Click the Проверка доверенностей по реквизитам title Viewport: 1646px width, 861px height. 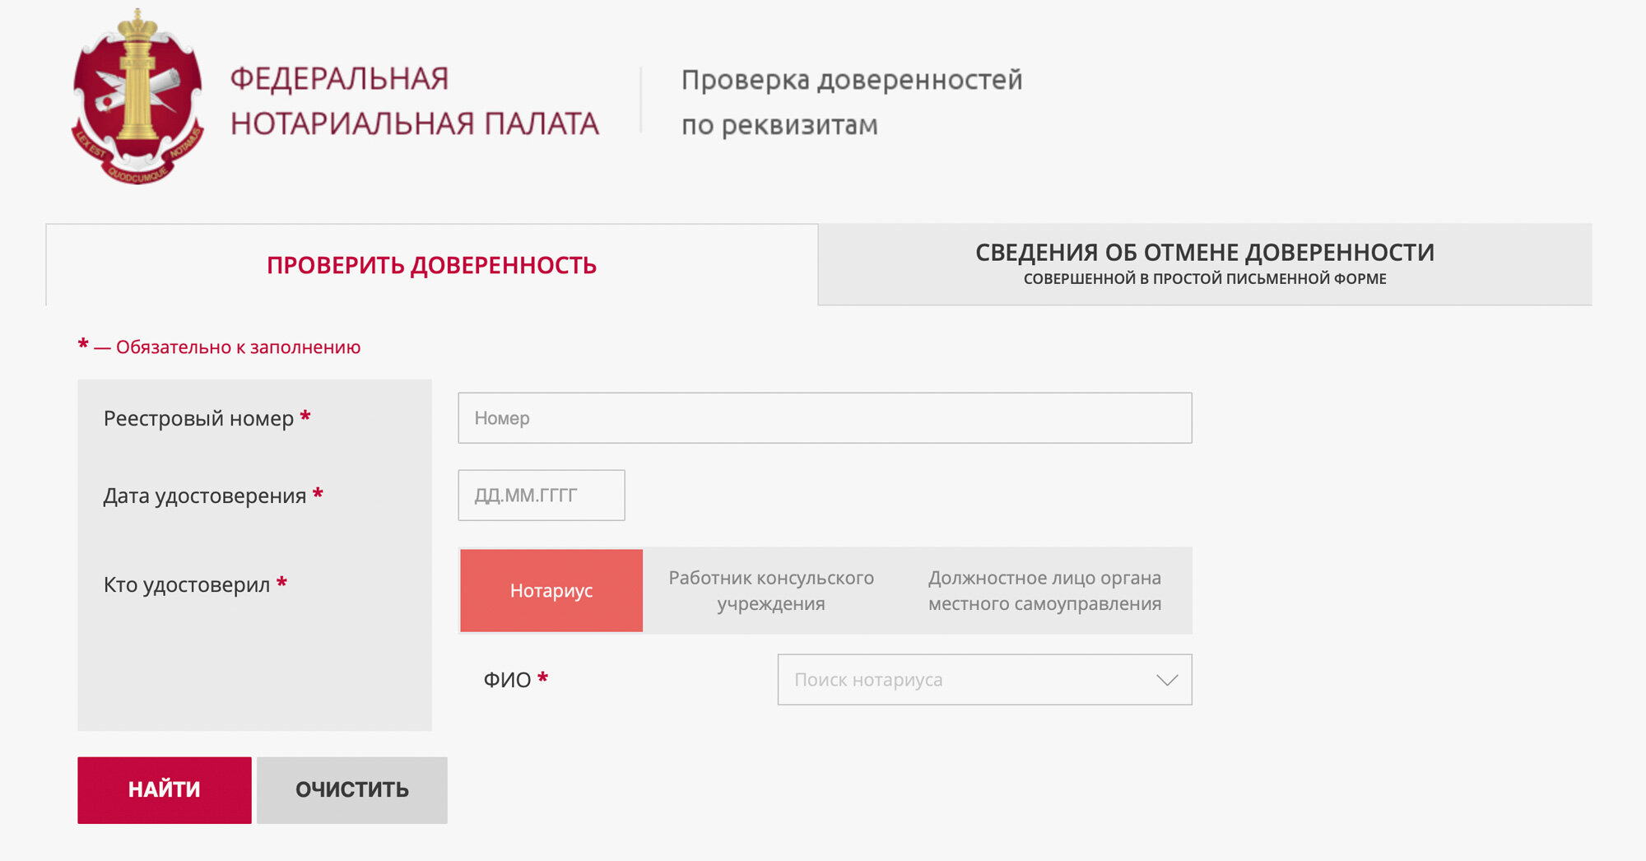[852, 102]
